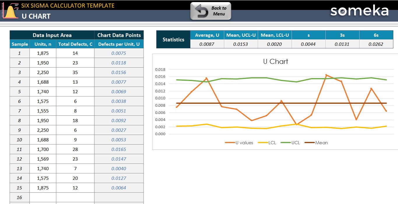Screen dimensions: 398x204
Task: Click the UCL legend entry
Action: (x=290, y=143)
